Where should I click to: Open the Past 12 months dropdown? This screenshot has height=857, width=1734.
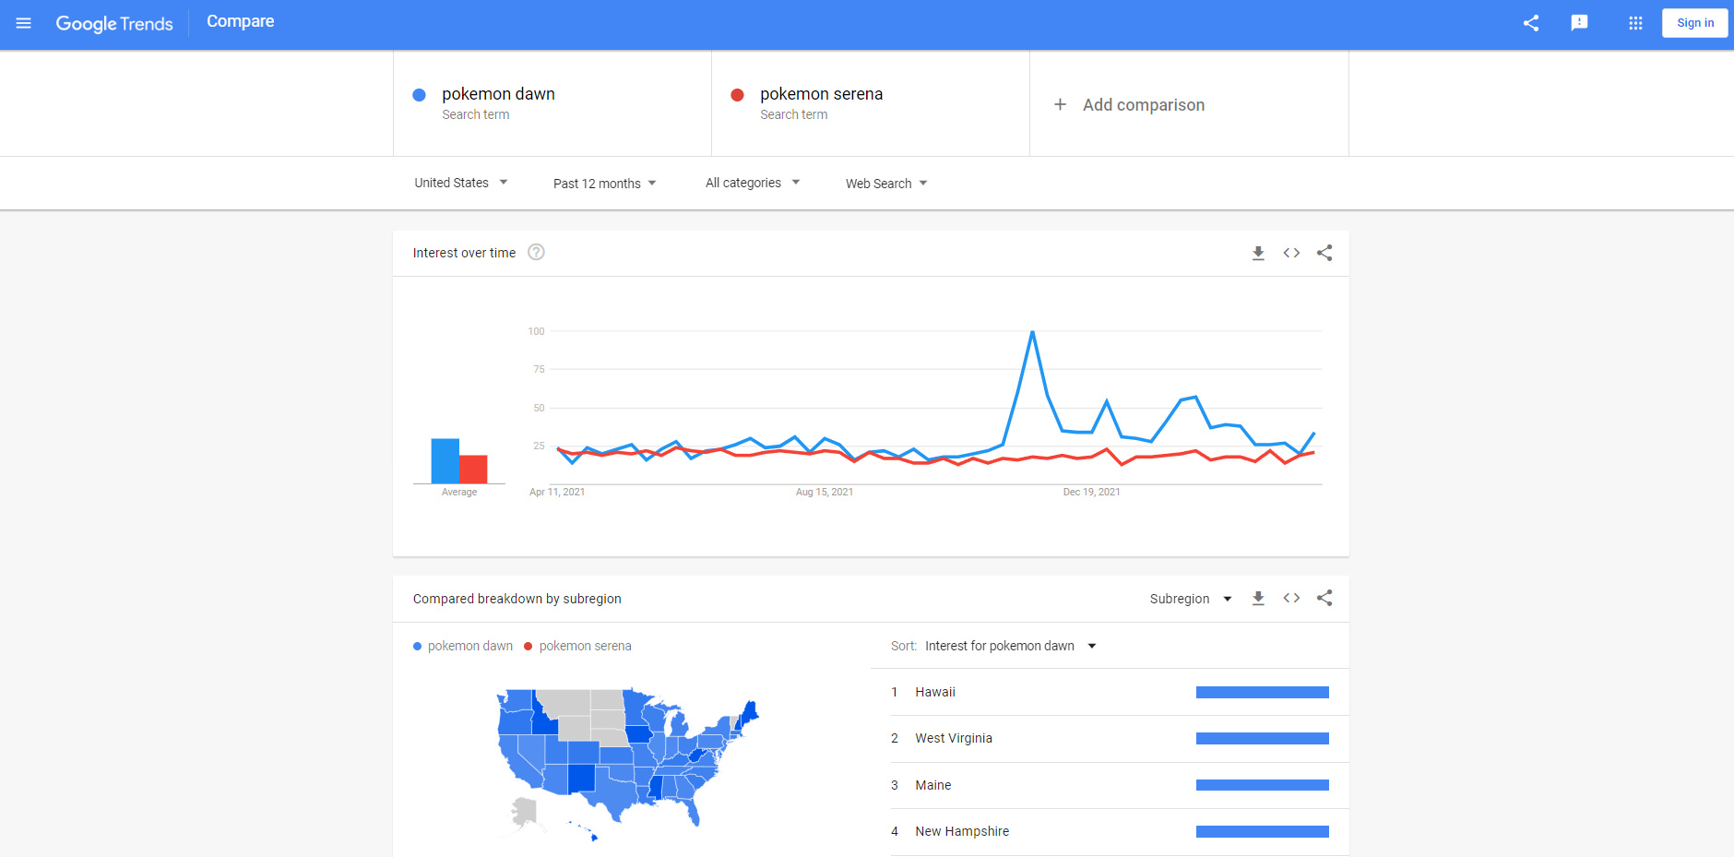[604, 184]
